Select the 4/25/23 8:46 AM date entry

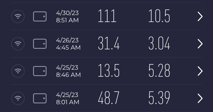tap(68, 71)
